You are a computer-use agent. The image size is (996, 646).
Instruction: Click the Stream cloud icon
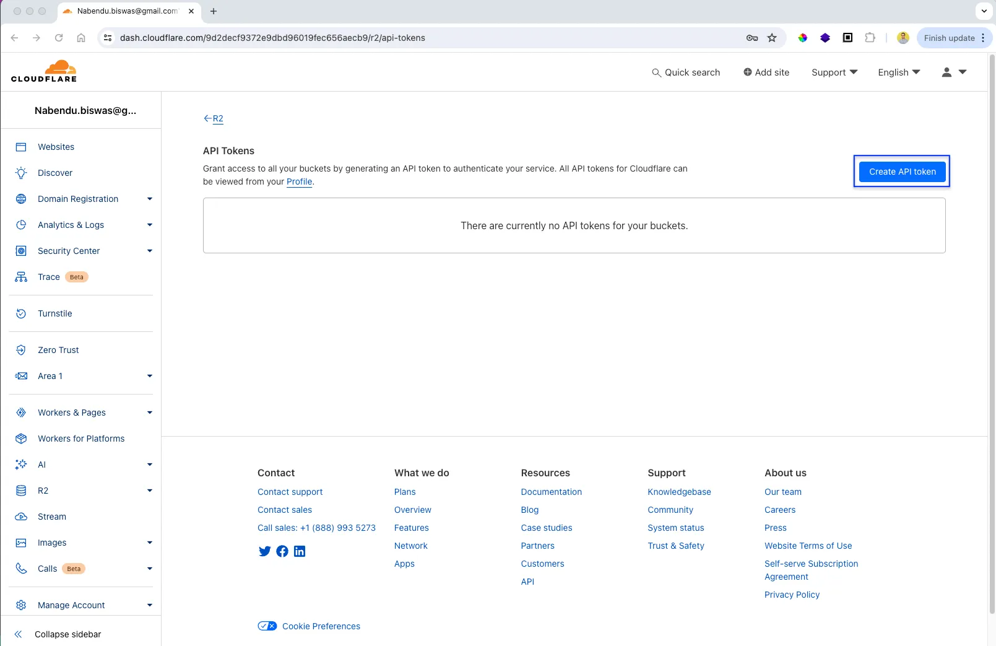click(x=21, y=517)
